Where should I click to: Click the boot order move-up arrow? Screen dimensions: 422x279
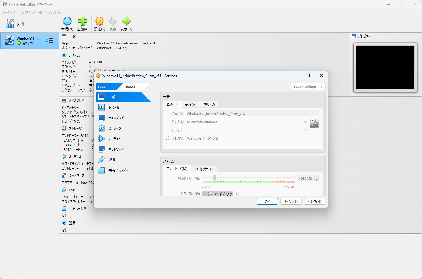pyautogui.click(x=237, y=194)
